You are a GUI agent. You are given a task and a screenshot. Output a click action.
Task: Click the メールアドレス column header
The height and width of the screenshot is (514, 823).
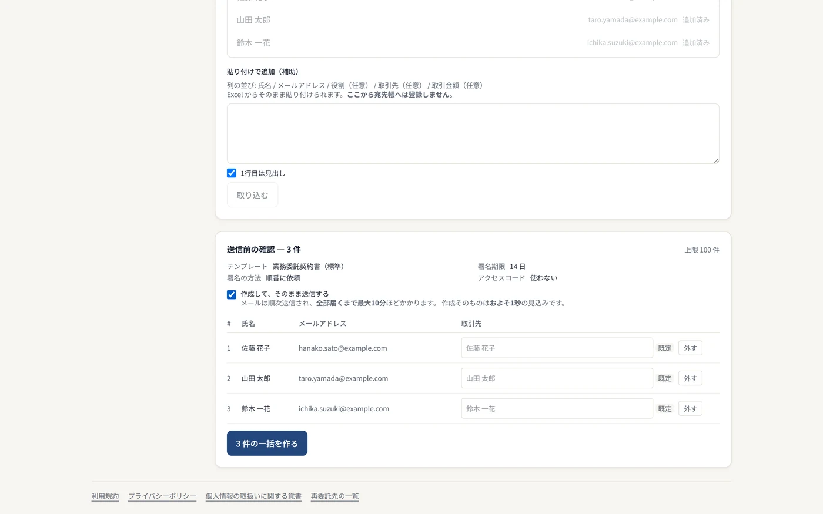[x=322, y=324]
